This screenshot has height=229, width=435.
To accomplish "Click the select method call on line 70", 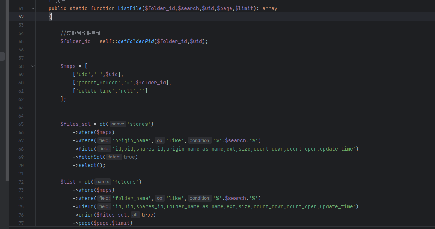I will coord(88,165).
